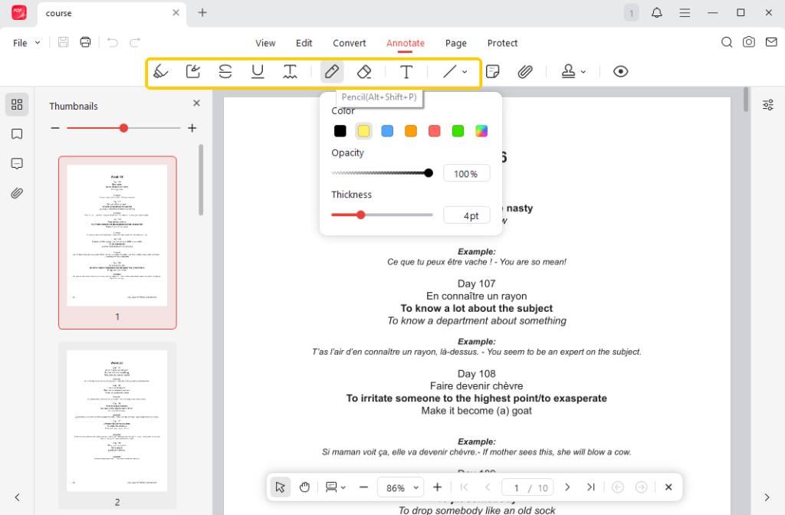Open the Comments sidebar panel
Viewport: 785px width, 515px height.
pyautogui.click(x=17, y=163)
